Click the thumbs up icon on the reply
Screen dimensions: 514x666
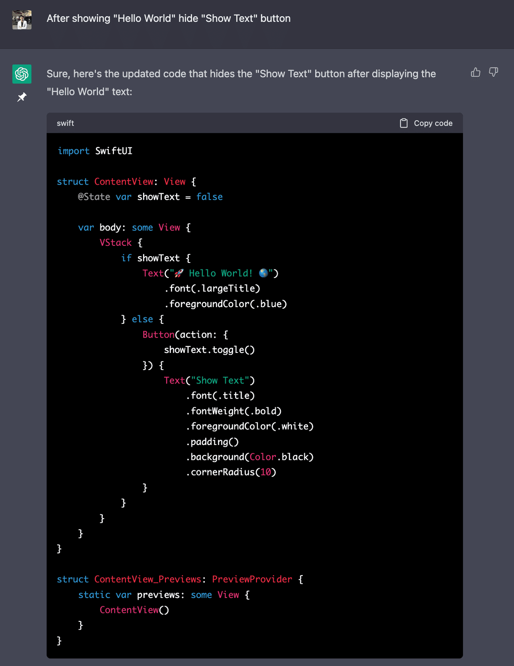(475, 72)
